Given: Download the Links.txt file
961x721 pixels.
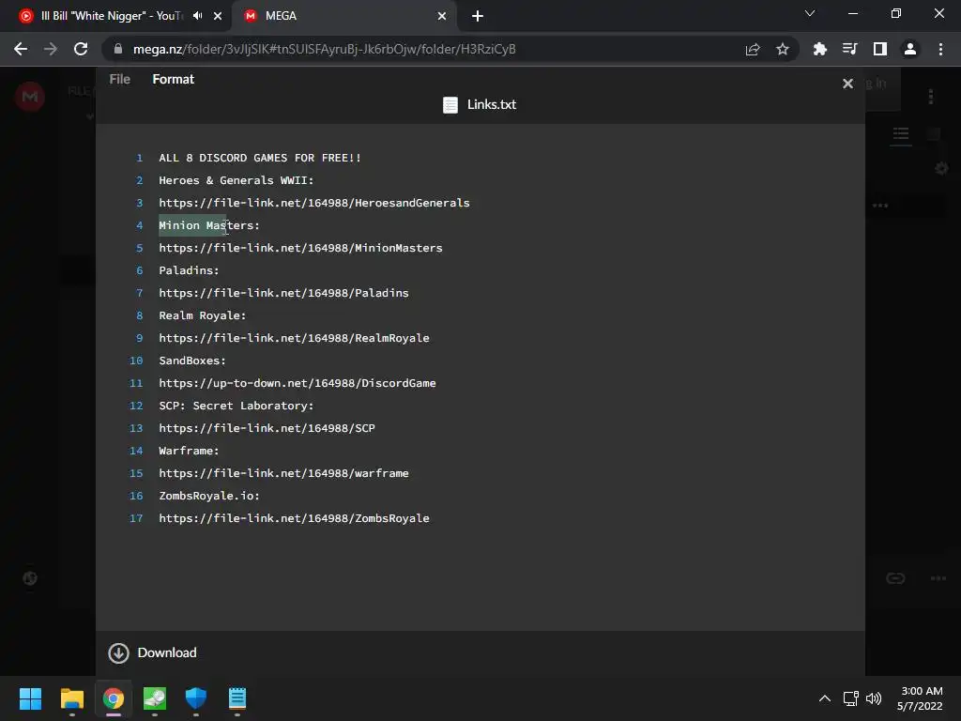Looking at the screenshot, I should tap(153, 653).
